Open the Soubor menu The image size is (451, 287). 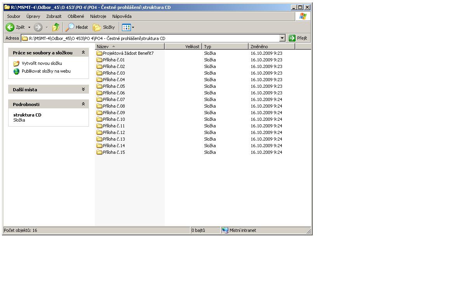click(14, 16)
